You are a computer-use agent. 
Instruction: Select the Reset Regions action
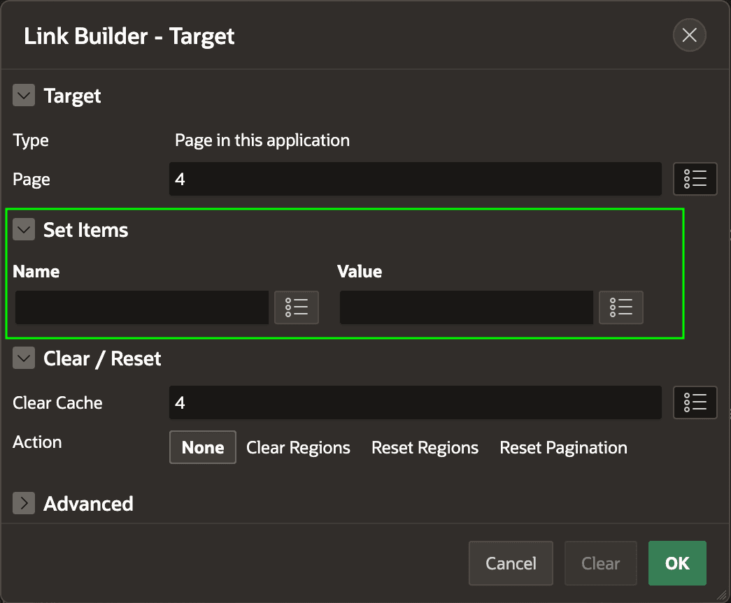[x=425, y=447]
